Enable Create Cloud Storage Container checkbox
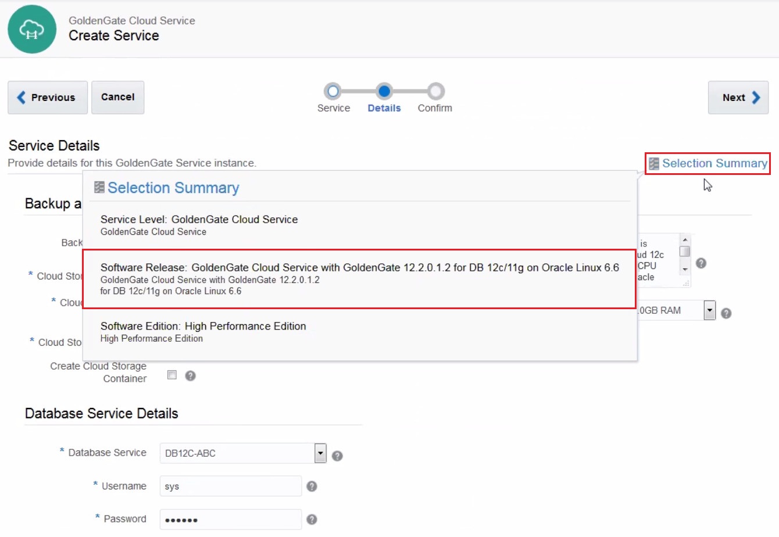779x537 pixels. pos(172,375)
